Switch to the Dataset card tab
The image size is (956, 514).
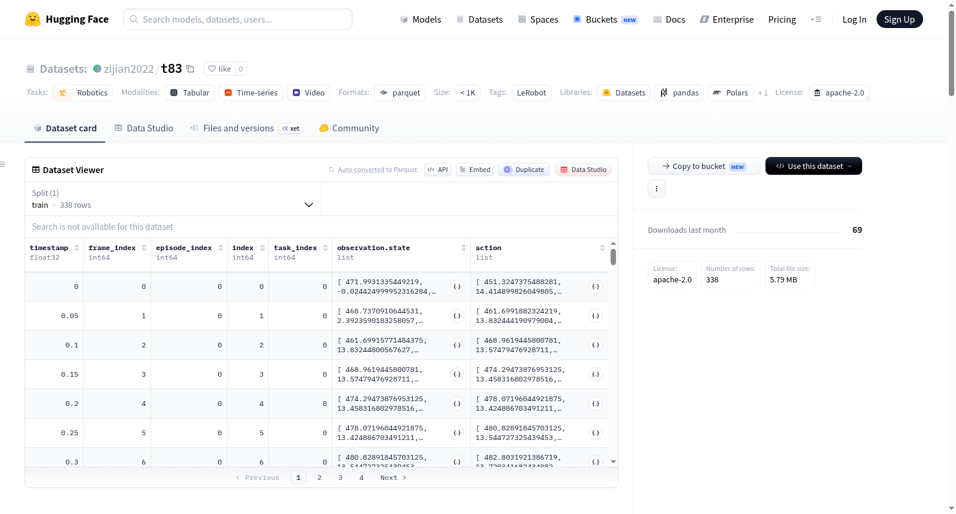65,128
